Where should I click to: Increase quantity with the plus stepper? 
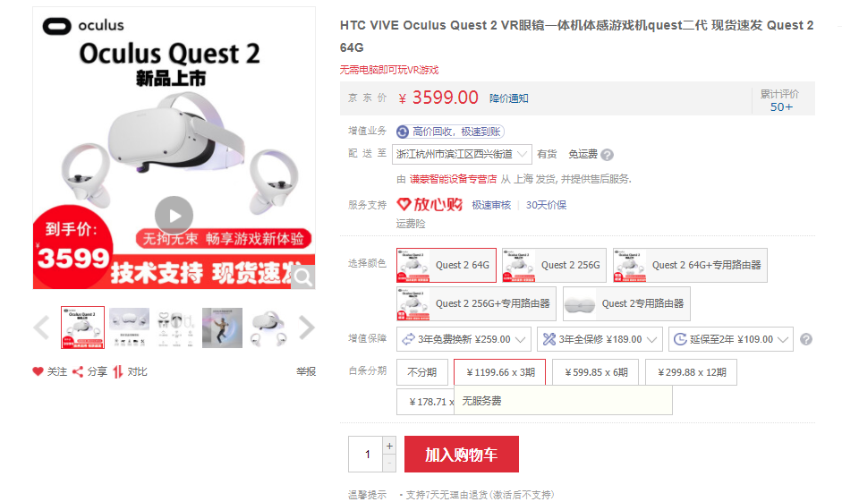389,446
